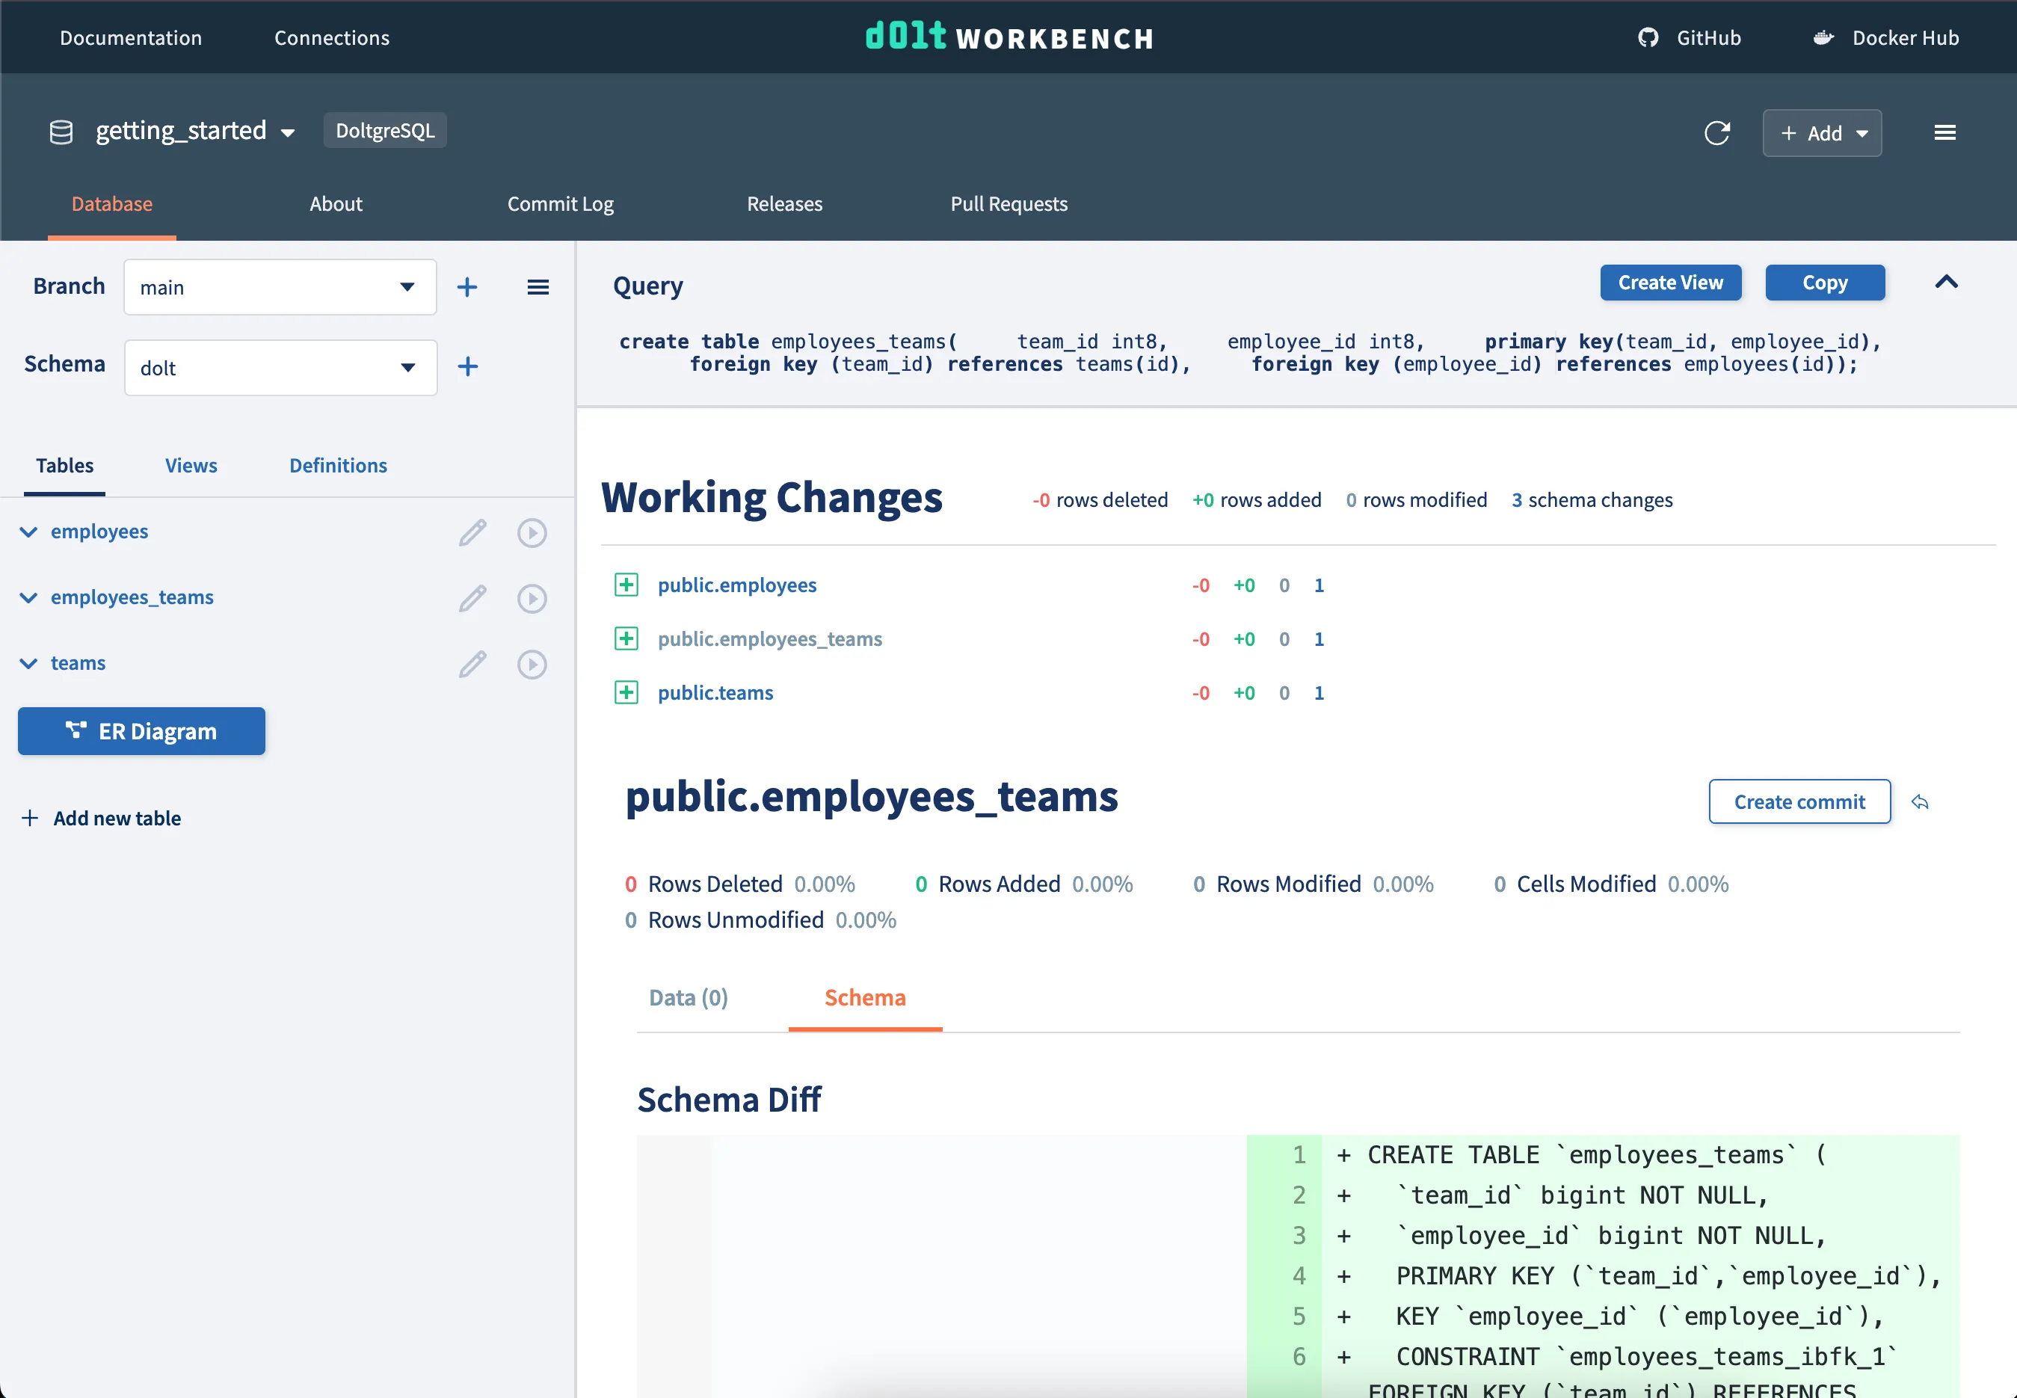Expand the employees table tree item
Viewport: 2017px width, 1398px height.
(x=29, y=532)
